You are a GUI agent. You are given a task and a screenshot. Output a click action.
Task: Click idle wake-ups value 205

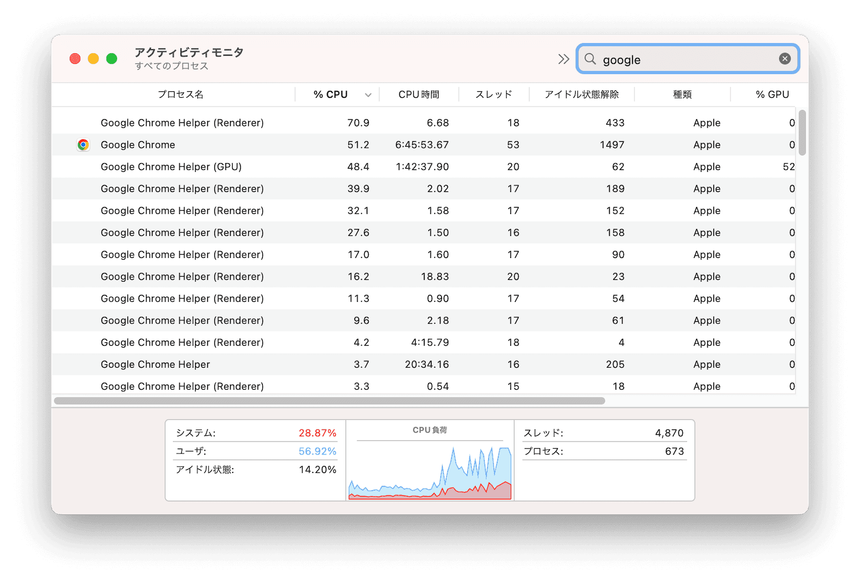coord(615,364)
